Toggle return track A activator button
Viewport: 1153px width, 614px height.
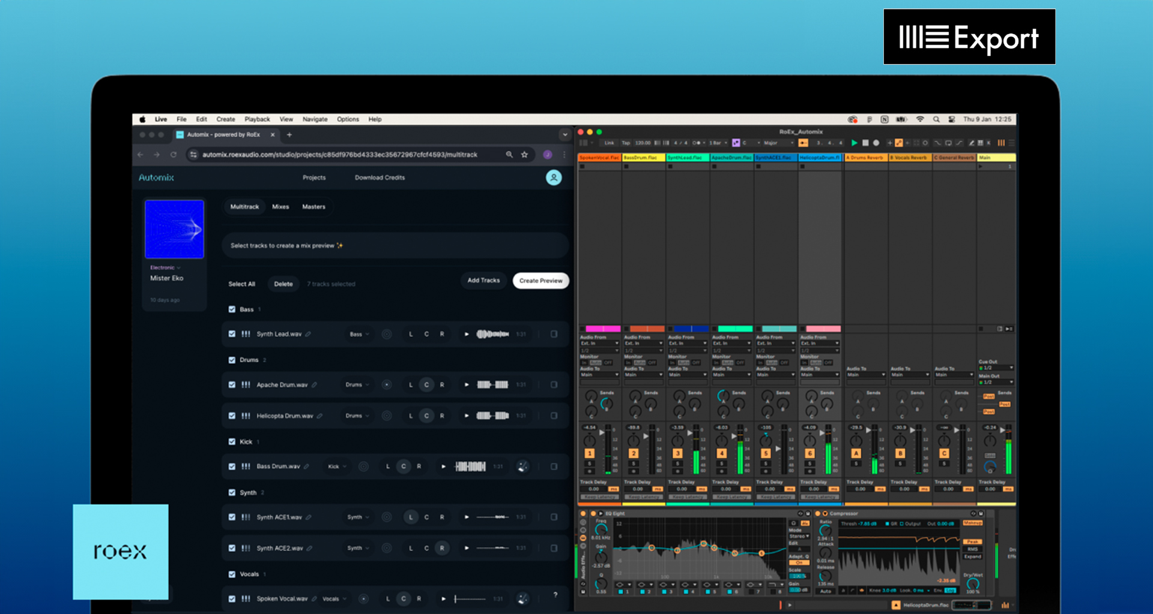856,453
